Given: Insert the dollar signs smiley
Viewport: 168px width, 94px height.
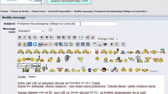Looking at the screenshot, I should click(83, 69).
